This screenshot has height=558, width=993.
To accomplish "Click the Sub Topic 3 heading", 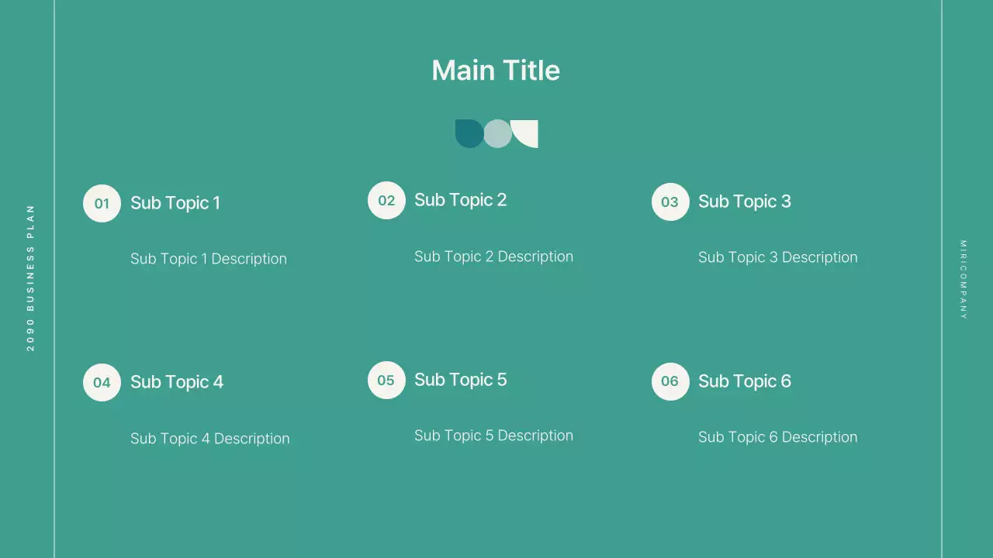I will [x=744, y=201].
